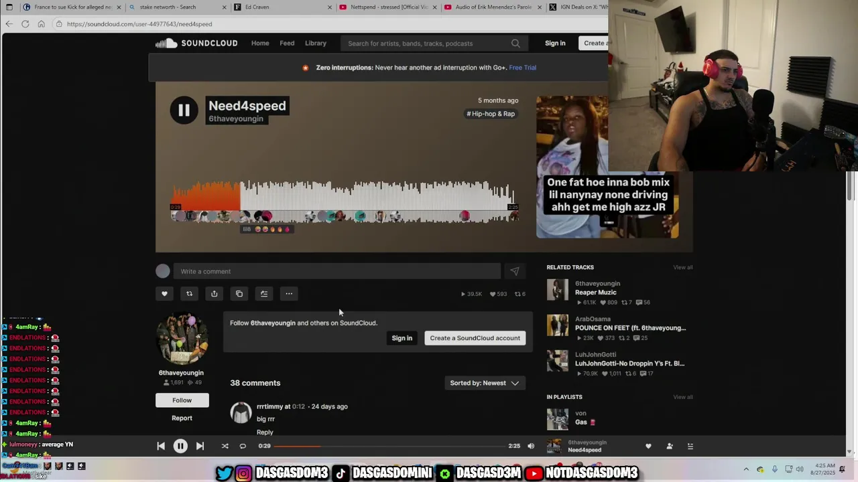Seek using the bottom player progress bar
Viewport: 858px width, 482px height.
tap(389, 446)
